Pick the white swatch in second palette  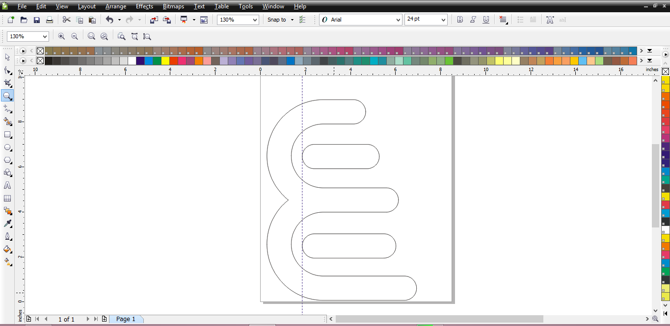point(132,61)
